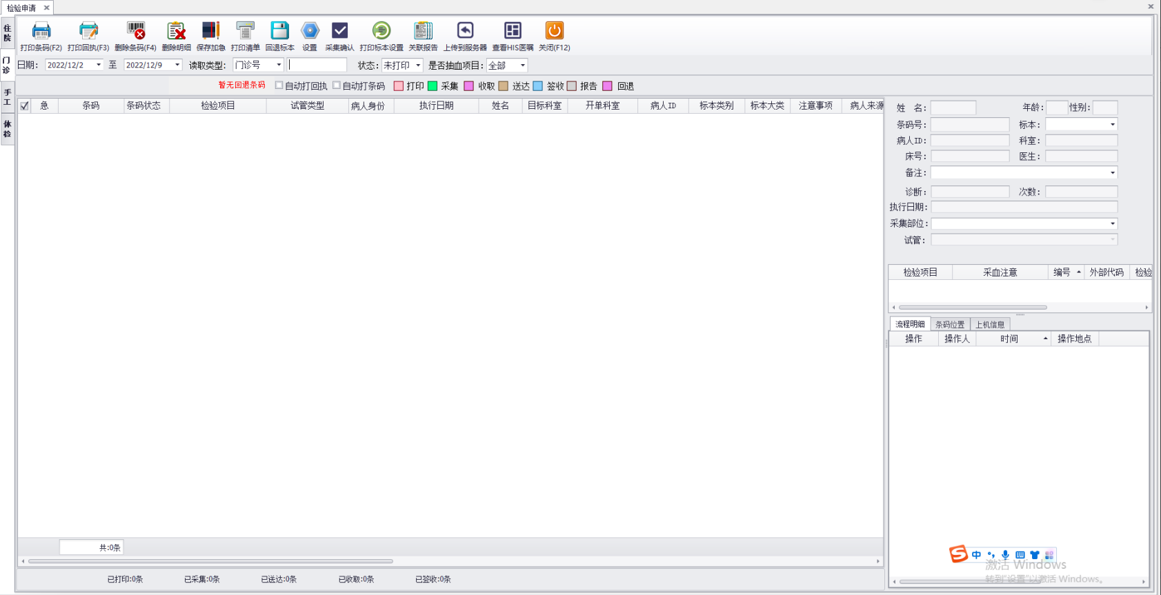
Task: Click the pink 打印 status color swatch
Action: pyautogui.click(x=398, y=86)
